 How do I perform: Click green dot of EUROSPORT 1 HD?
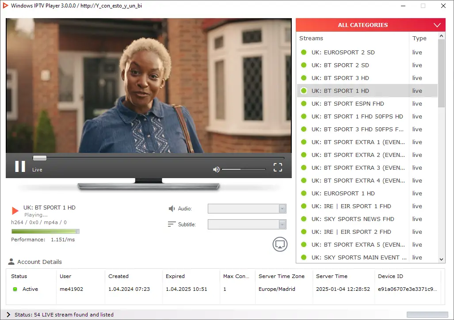click(304, 193)
